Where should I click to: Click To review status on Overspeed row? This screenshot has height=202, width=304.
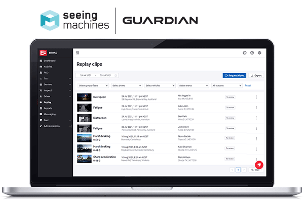230,97
